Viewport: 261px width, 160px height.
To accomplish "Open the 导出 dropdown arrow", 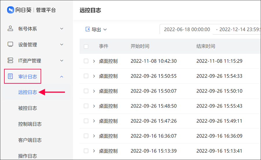I will [105, 30].
